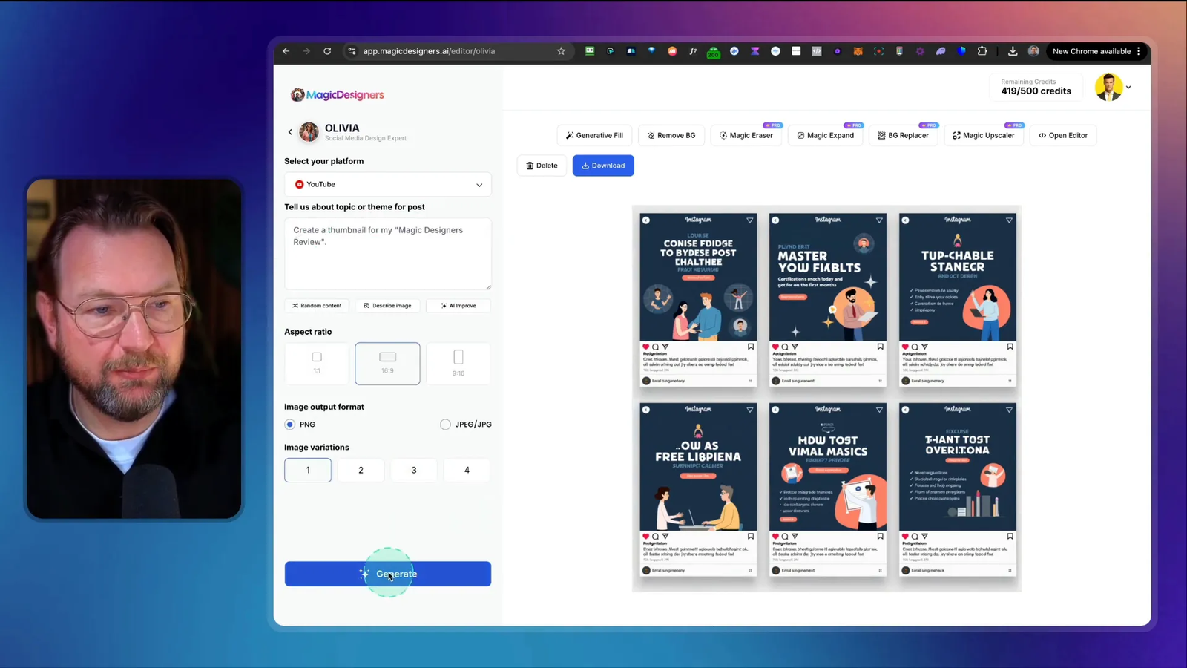This screenshot has height=668, width=1187.
Task: Reload the current page
Action: point(327,51)
